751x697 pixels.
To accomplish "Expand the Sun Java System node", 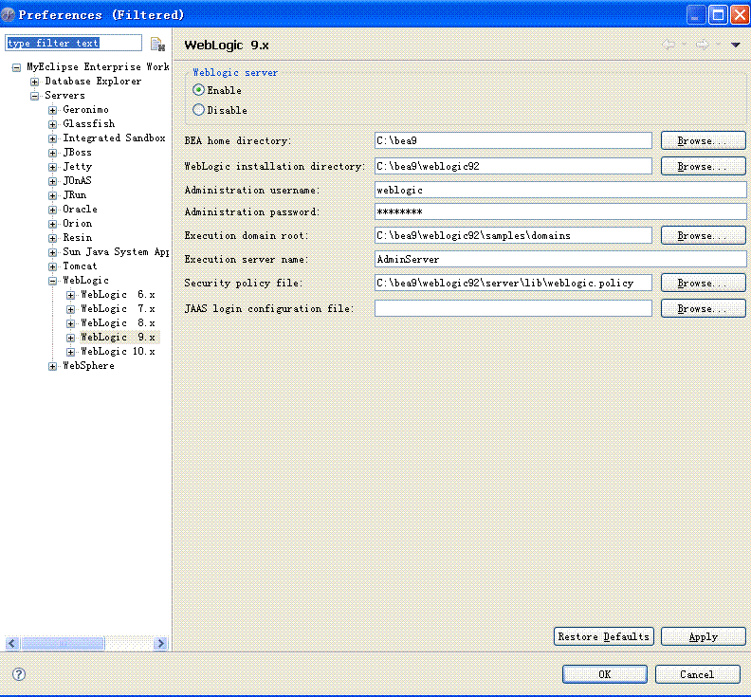I will coord(53,252).
